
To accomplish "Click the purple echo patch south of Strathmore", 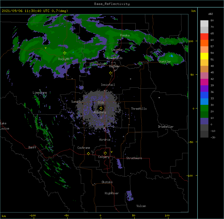I will click(x=119, y=164).
